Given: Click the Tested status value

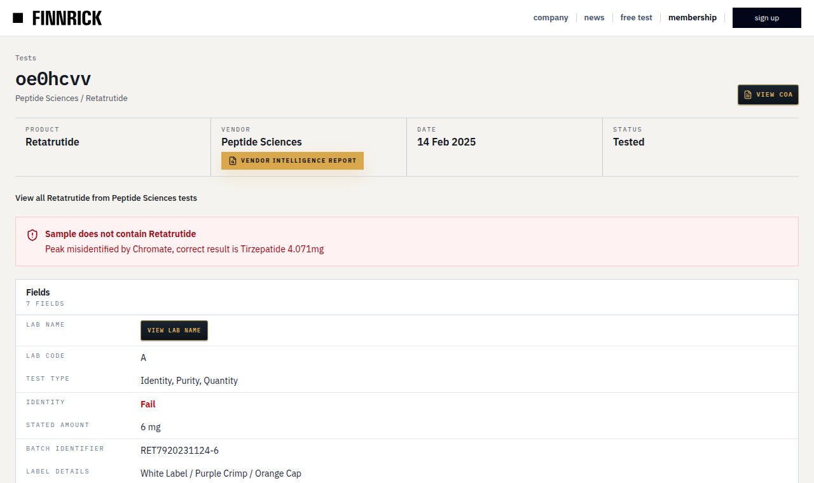Looking at the screenshot, I should point(629,142).
